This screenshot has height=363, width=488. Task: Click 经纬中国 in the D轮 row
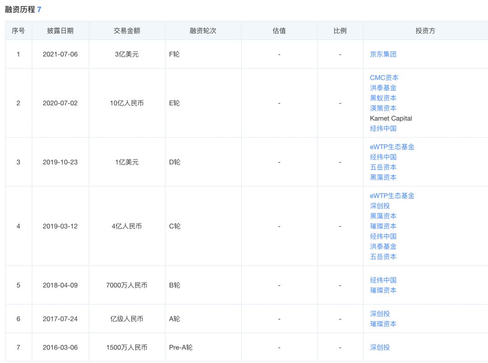(x=383, y=157)
